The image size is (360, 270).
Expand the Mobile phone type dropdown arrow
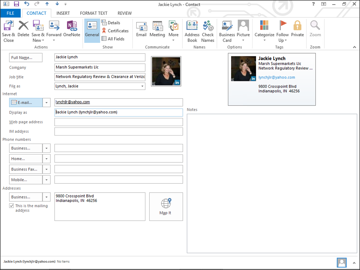point(47,180)
